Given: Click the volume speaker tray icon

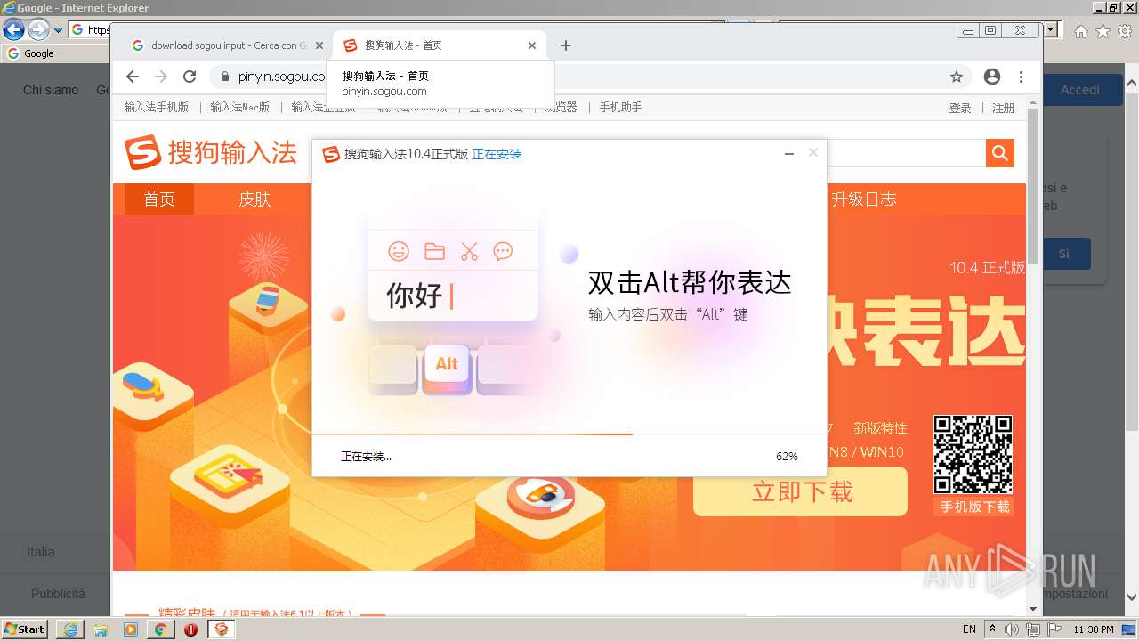Looking at the screenshot, I should [x=1012, y=629].
